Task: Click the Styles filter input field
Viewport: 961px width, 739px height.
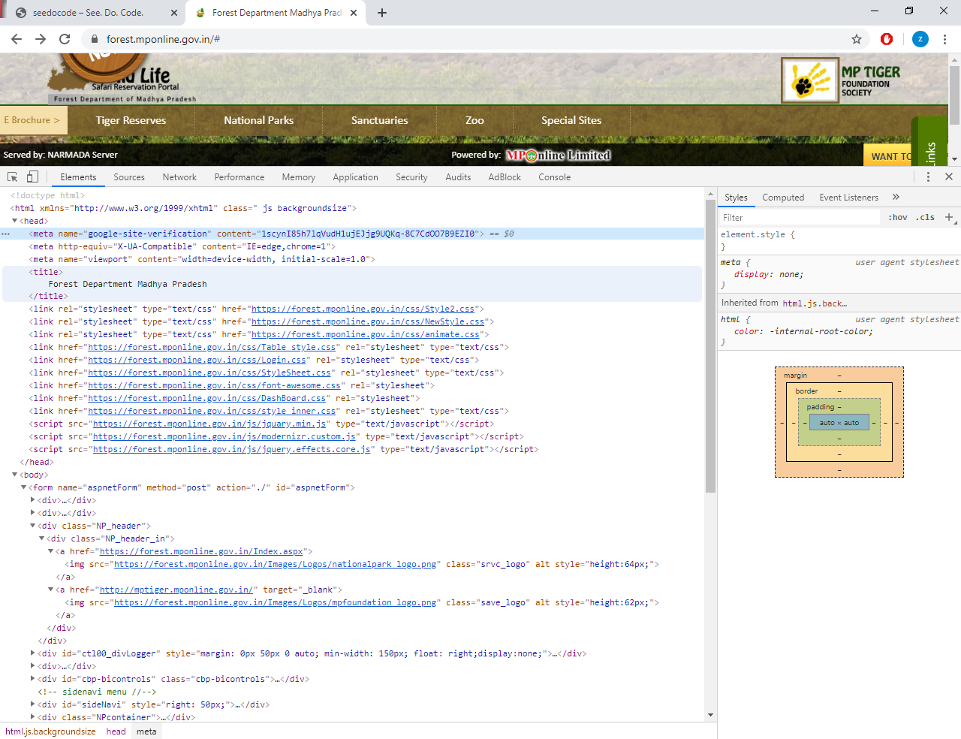Action: click(x=799, y=218)
